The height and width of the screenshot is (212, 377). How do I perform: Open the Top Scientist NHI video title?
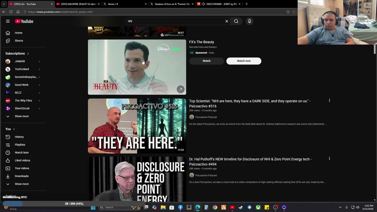[x=250, y=104]
